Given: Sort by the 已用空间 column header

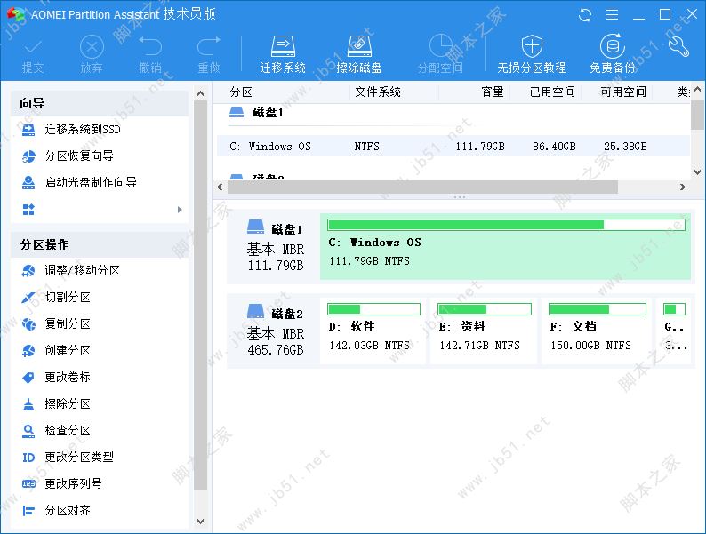Looking at the screenshot, I should [552, 92].
